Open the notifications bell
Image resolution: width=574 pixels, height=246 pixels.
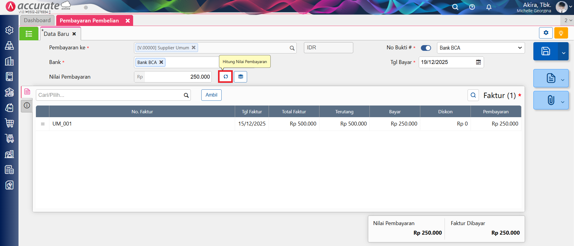[x=489, y=7]
